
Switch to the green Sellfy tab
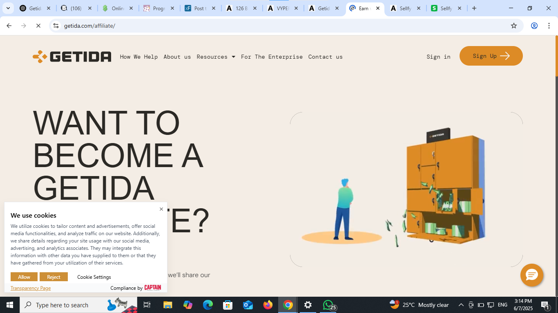tap(446, 8)
